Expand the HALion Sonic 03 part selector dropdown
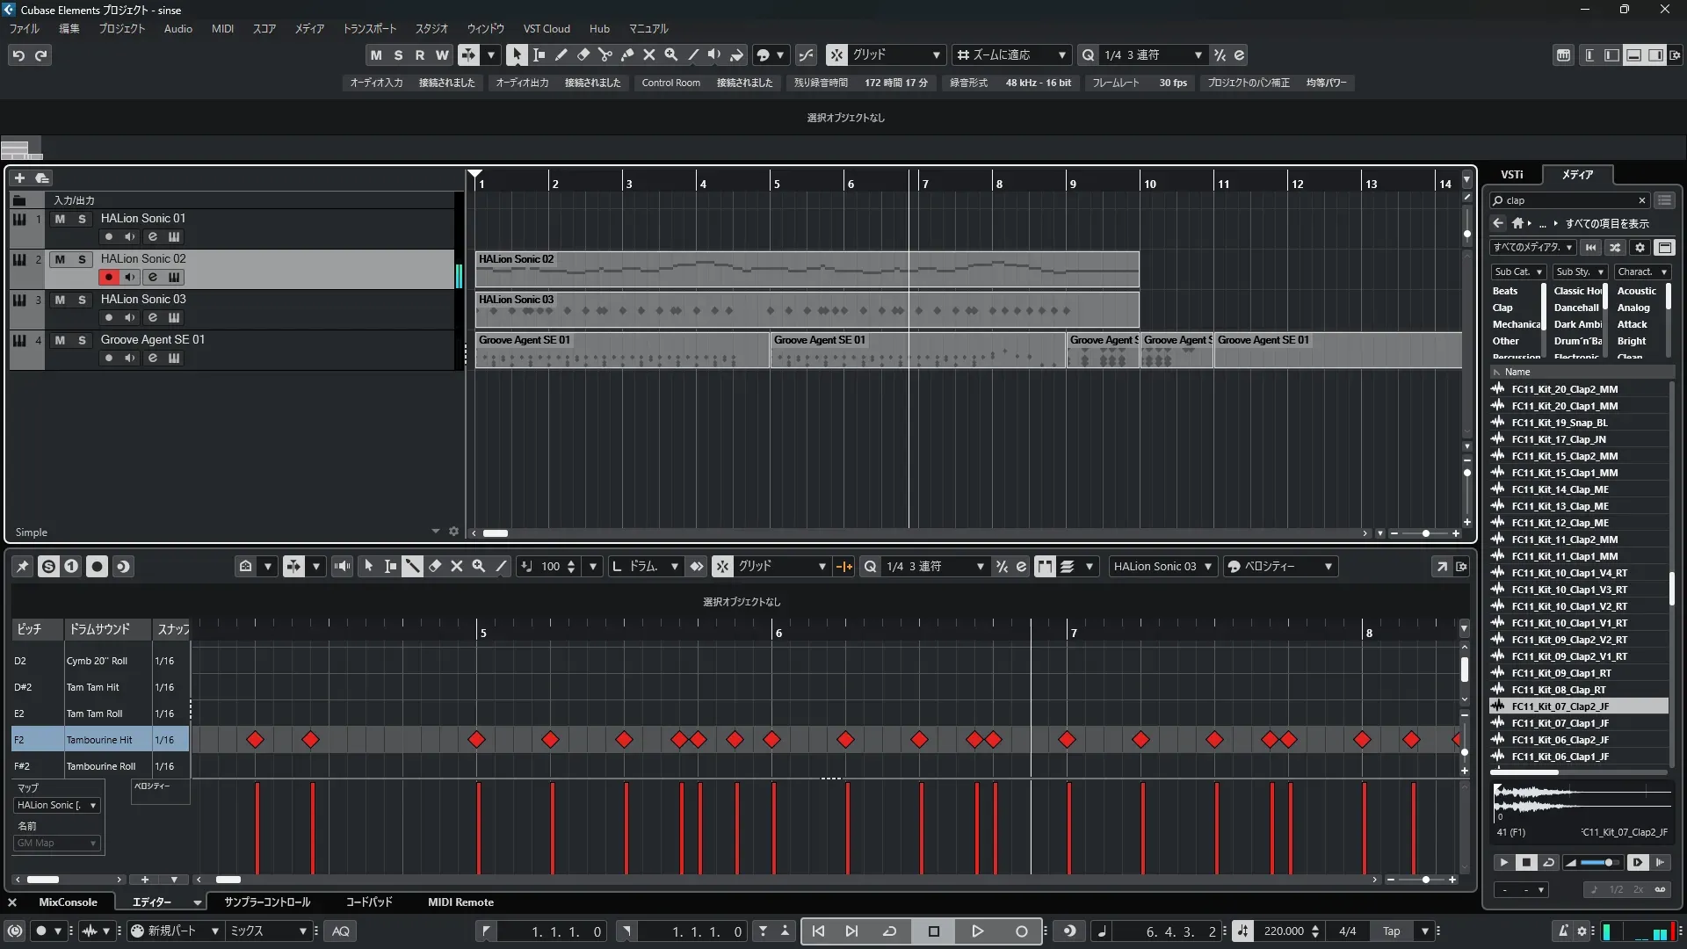The height and width of the screenshot is (949, 1687). (x=1208, y=567)
